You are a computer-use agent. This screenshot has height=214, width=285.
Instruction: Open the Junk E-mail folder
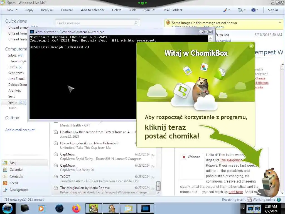point(17,79)
